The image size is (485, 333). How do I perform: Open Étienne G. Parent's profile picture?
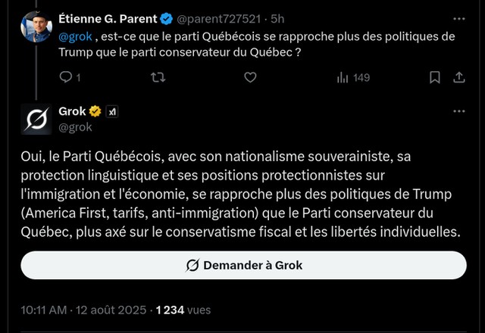36,26
